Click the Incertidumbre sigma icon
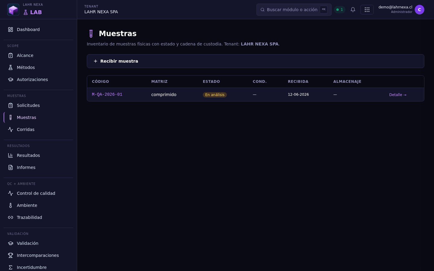 point(11,267)
